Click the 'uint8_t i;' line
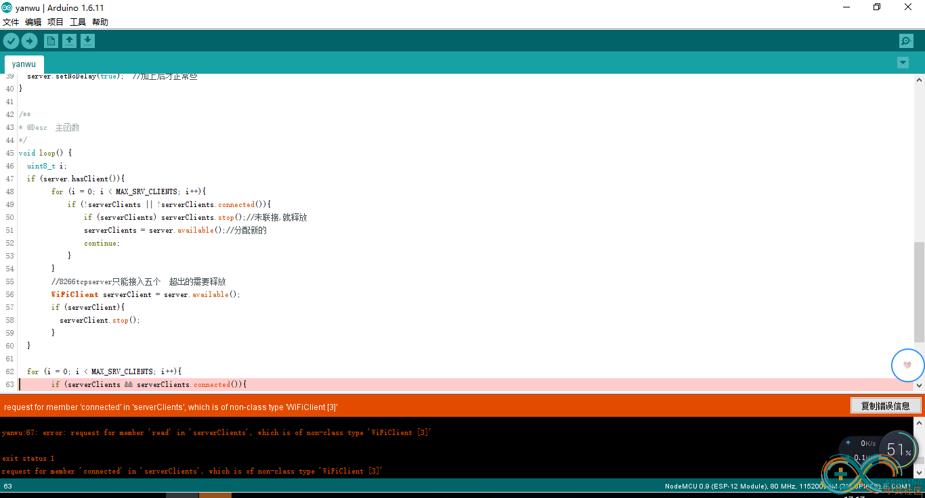The height and width of the screenshot is (498, 925). click(x=47, y=166)
